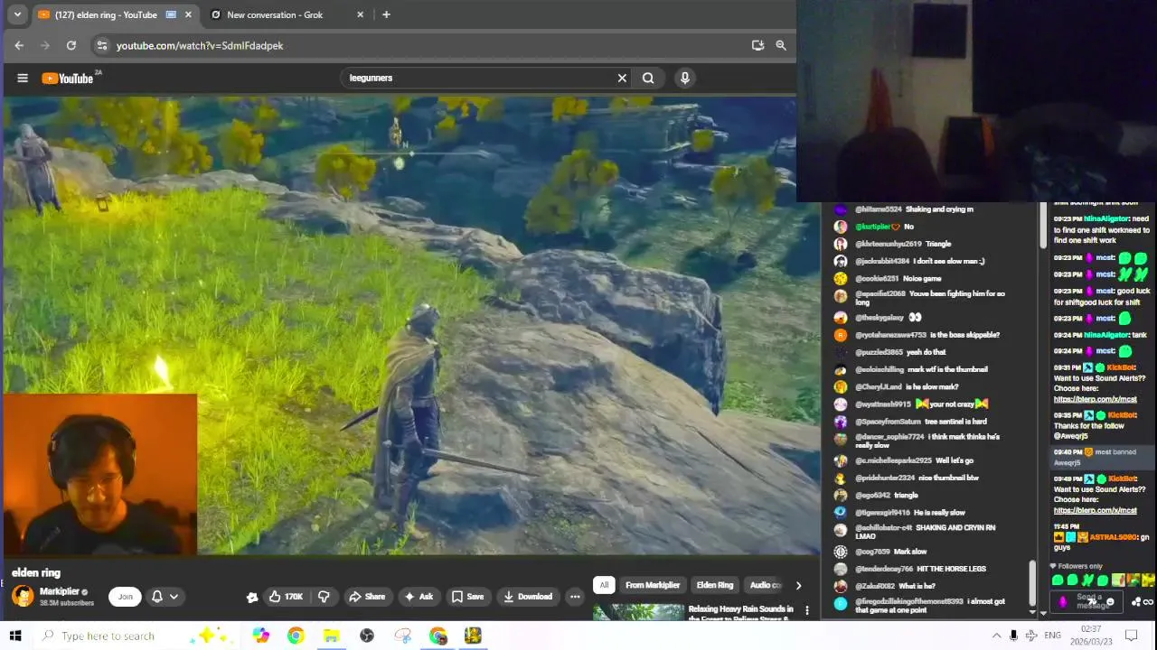Select the All filter chip
This screenshot has width=1157, height=650.
tap(604, 585)
